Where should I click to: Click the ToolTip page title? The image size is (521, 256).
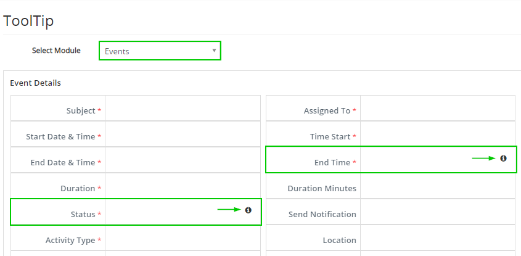click(x=28, y=21)
